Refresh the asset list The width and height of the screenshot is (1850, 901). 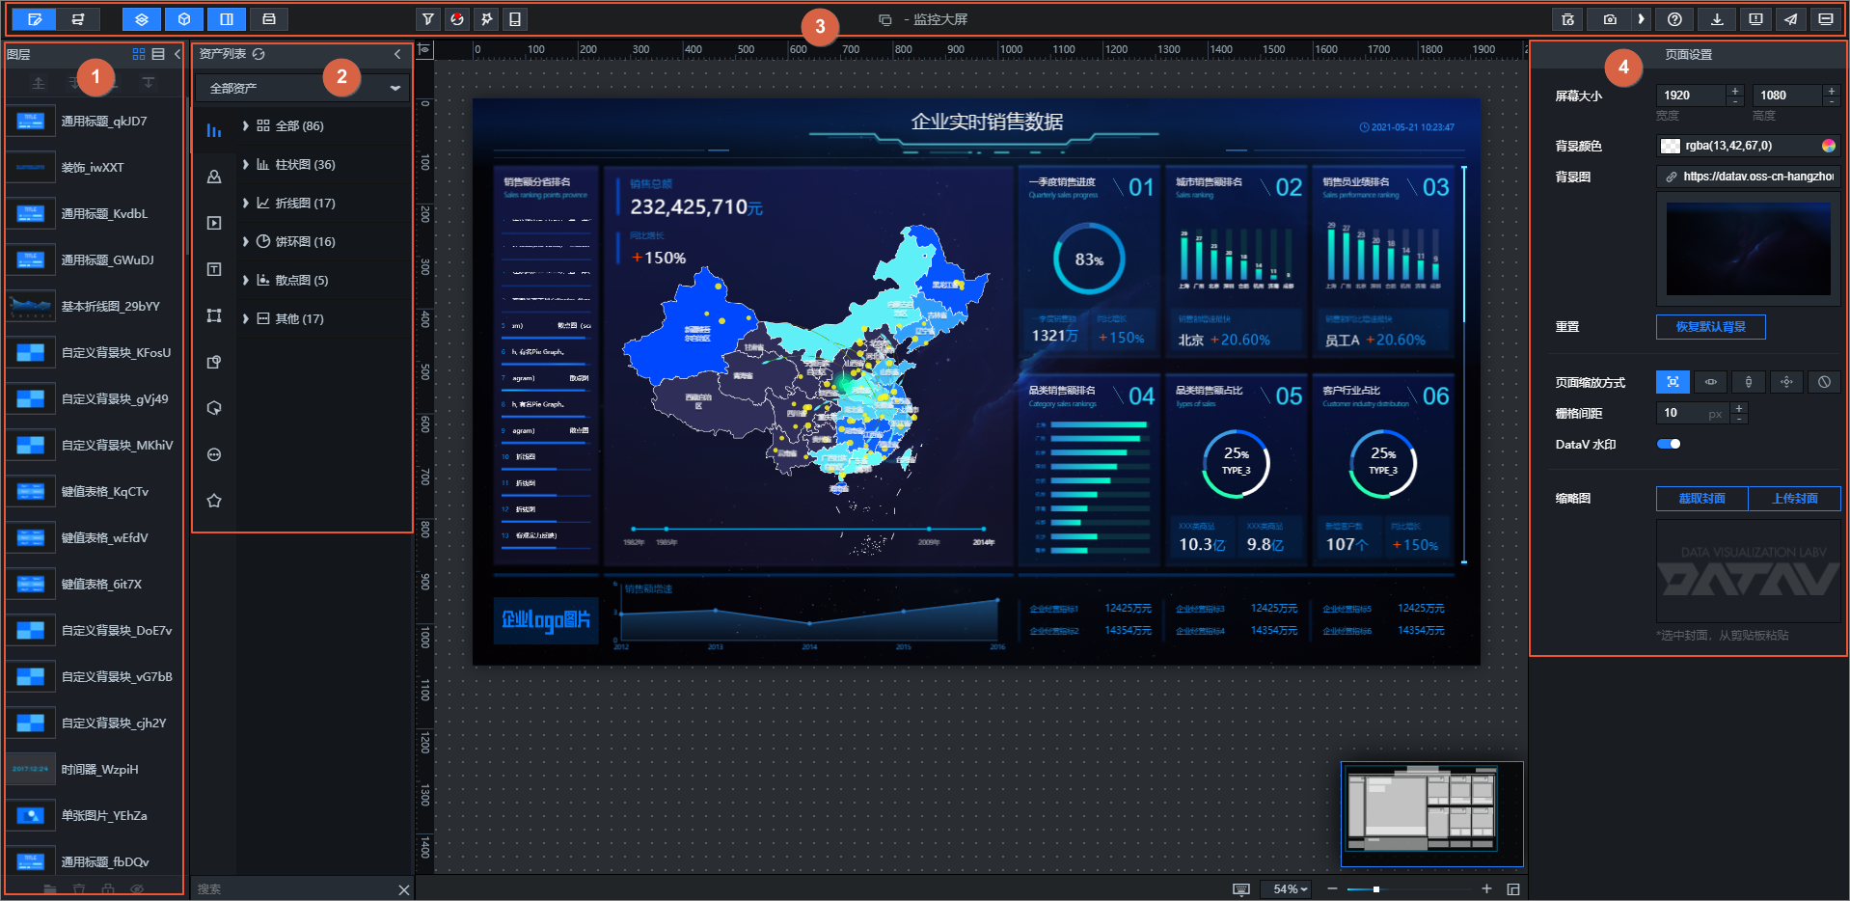(x=258, y=54)
